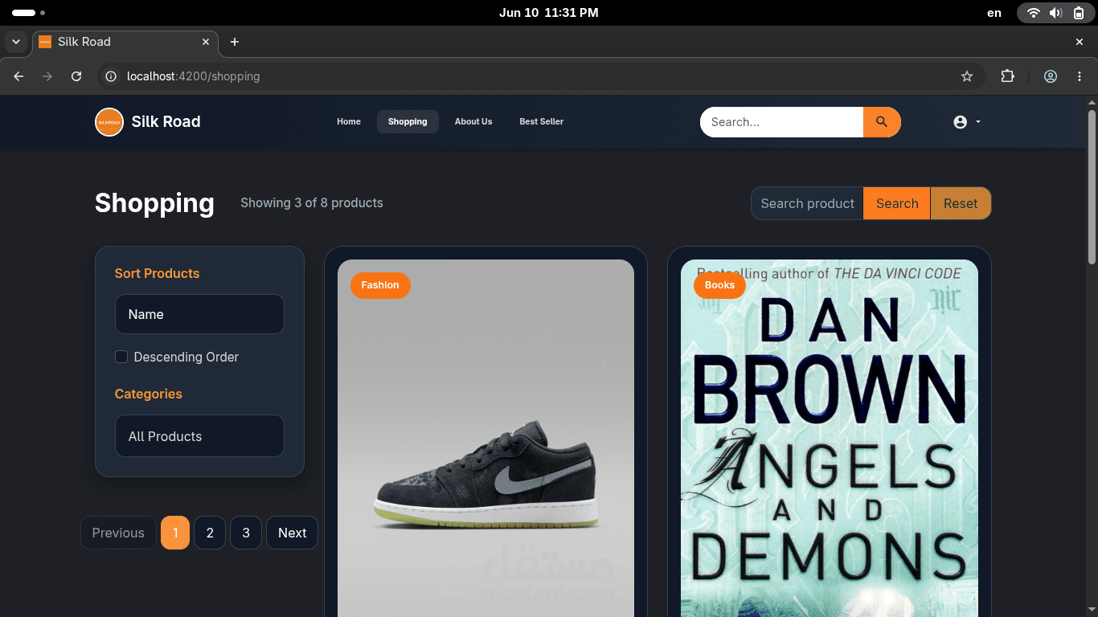This screenshot has height=617, width=1098.
Task: Open a new browser tab
Action: pyautogui.click(x=235, y=42)
